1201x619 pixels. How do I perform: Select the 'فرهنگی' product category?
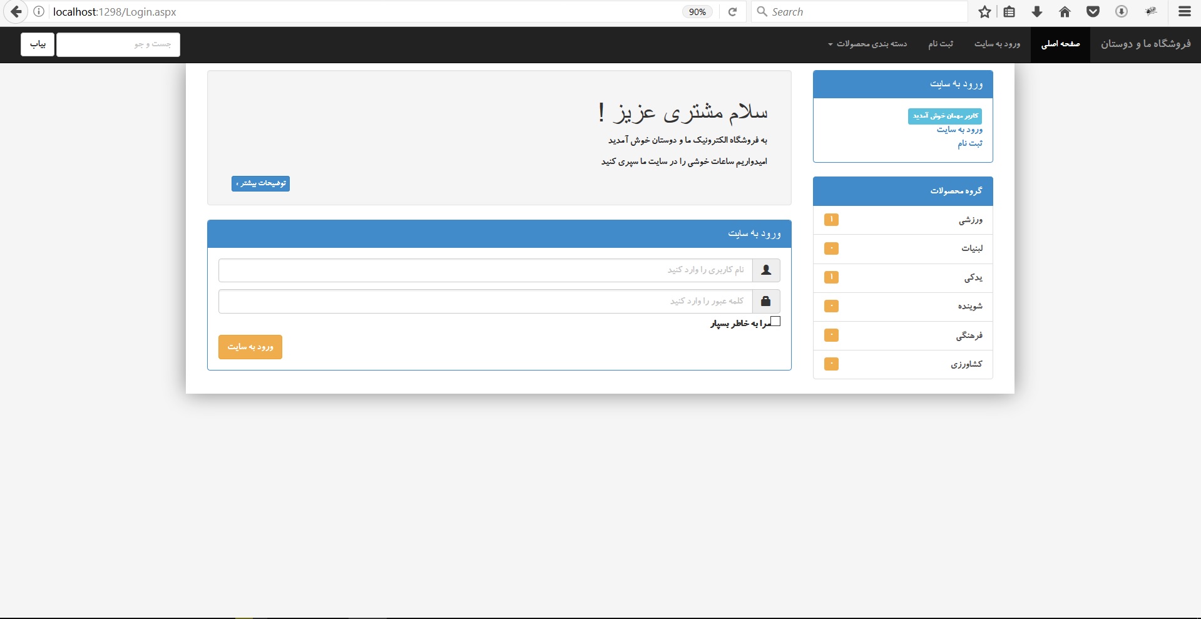click(x=903, y=335)
